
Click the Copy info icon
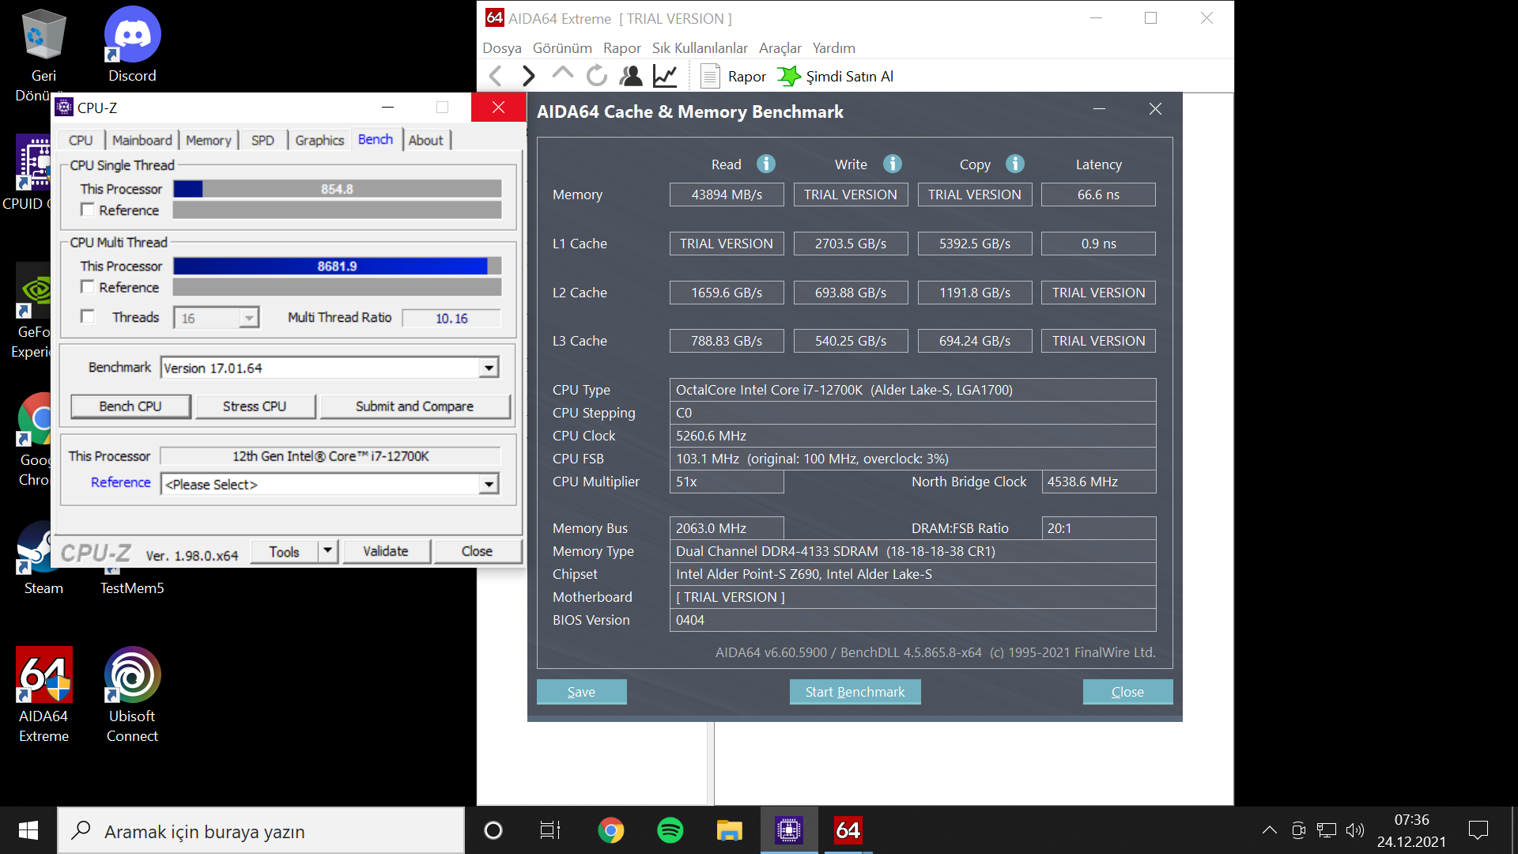1015,164
